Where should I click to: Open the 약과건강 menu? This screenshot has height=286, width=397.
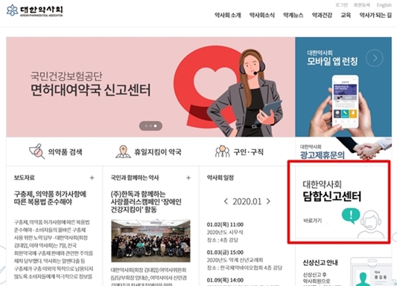322,15
